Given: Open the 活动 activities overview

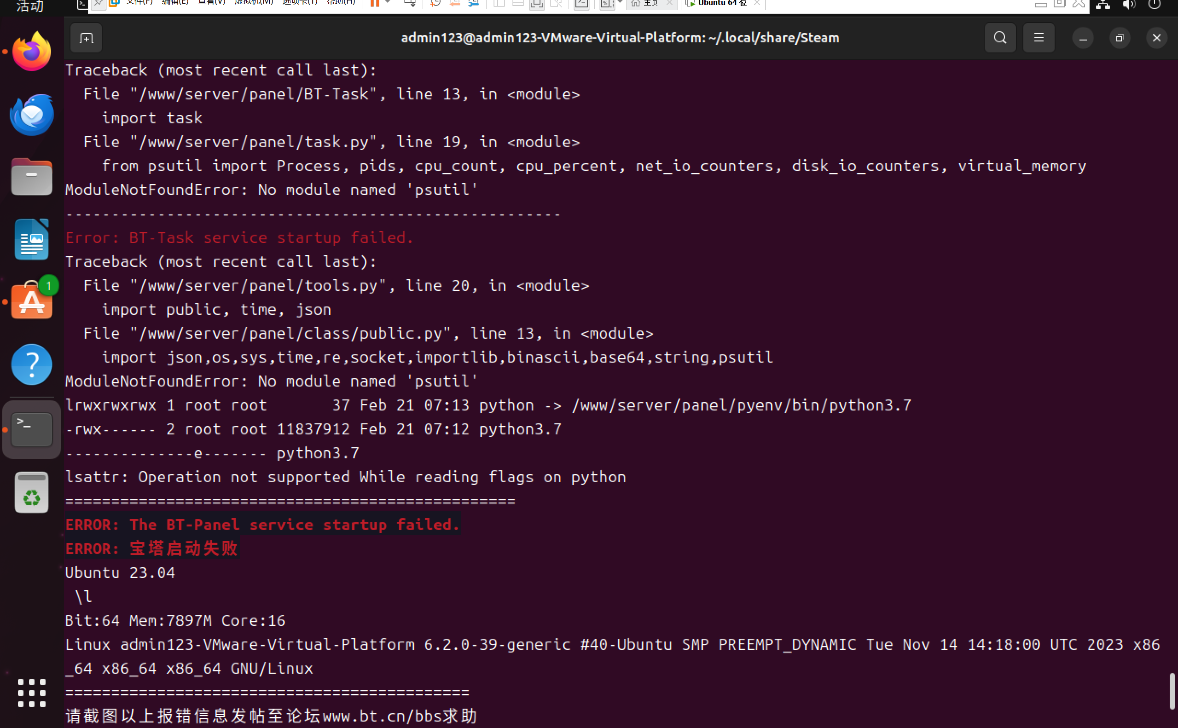Looking at the screenshot, I should tap(30, 6).
